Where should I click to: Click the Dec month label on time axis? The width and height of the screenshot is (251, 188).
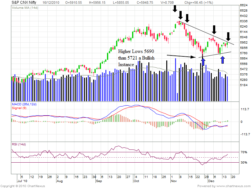point(211,181)
